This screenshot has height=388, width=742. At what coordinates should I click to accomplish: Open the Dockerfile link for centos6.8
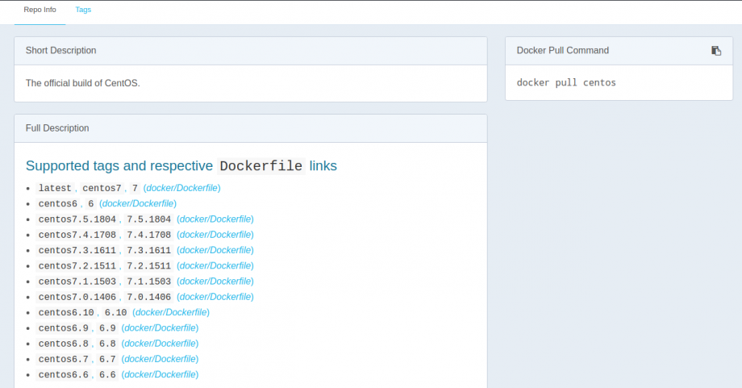click(160, 343)
